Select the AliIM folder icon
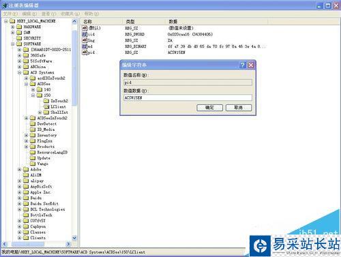This screenshot has width=341, height=257. 26,175
